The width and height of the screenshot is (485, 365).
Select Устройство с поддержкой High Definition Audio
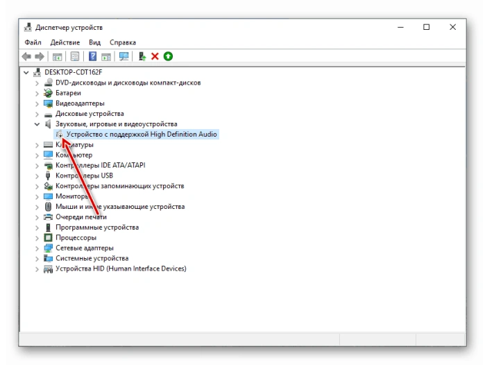click(142, 134)
